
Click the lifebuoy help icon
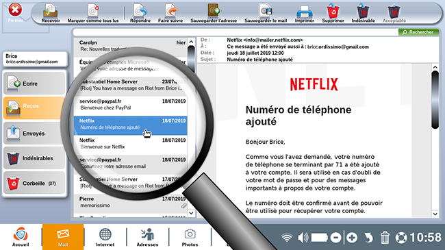[401, 238]
